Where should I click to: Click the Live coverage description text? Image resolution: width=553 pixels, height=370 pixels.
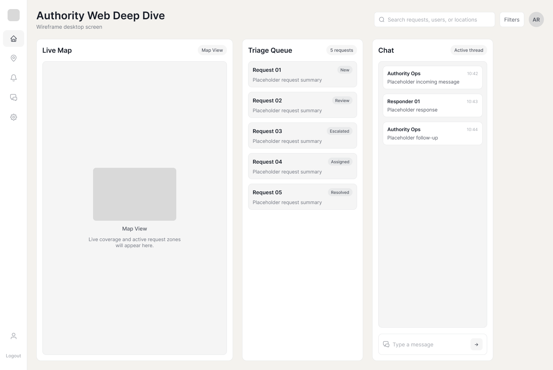(x=135, y=242)
